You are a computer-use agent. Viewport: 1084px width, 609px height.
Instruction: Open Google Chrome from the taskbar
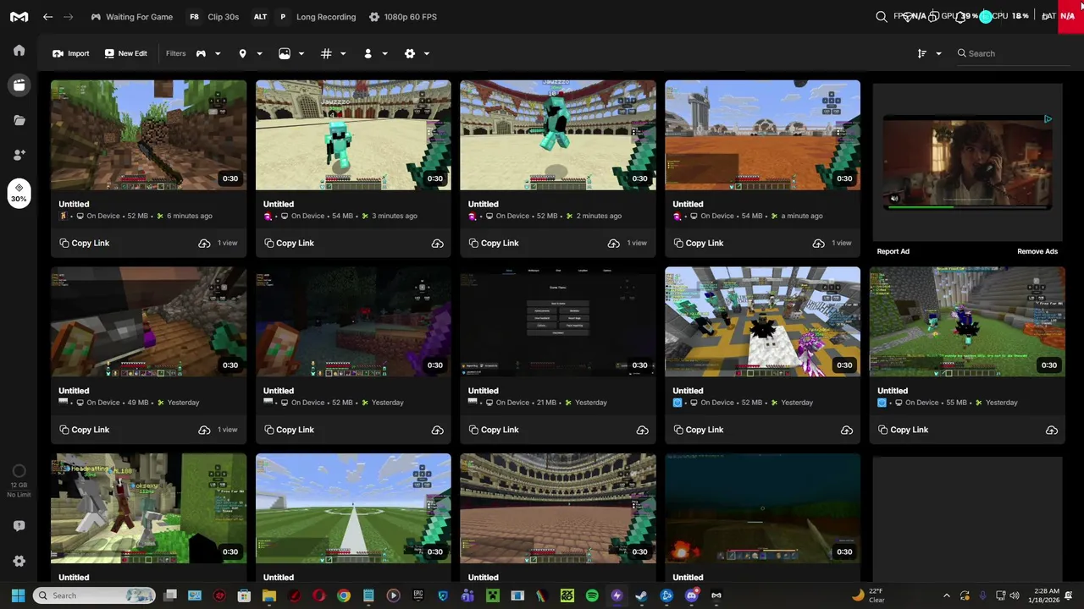[343, 595]
